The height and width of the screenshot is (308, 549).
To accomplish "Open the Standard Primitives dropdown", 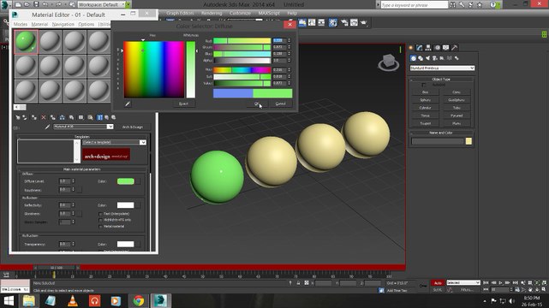I will point(442,68).
